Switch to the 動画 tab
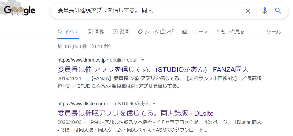 (x=121, y=32)
